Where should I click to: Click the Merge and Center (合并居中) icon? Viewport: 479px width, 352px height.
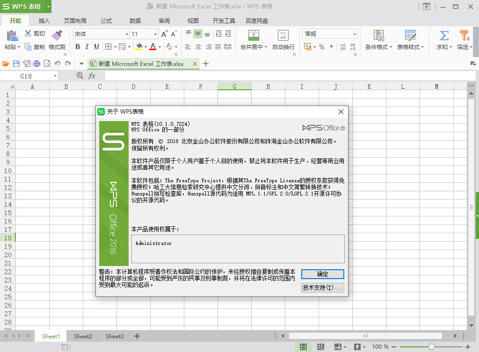click(253, 36)
